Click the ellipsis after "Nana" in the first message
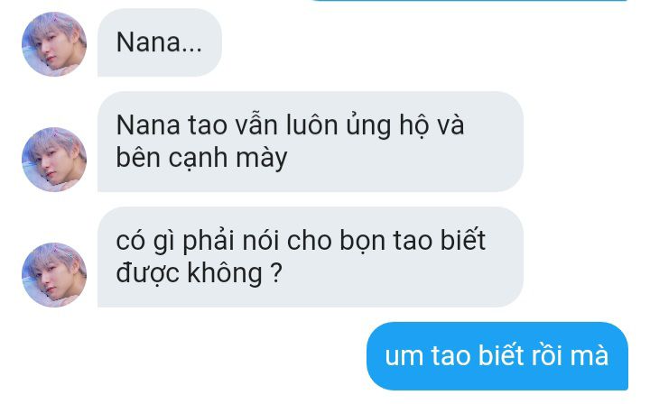This screenshot has width=650, height=404. [192, 50]
